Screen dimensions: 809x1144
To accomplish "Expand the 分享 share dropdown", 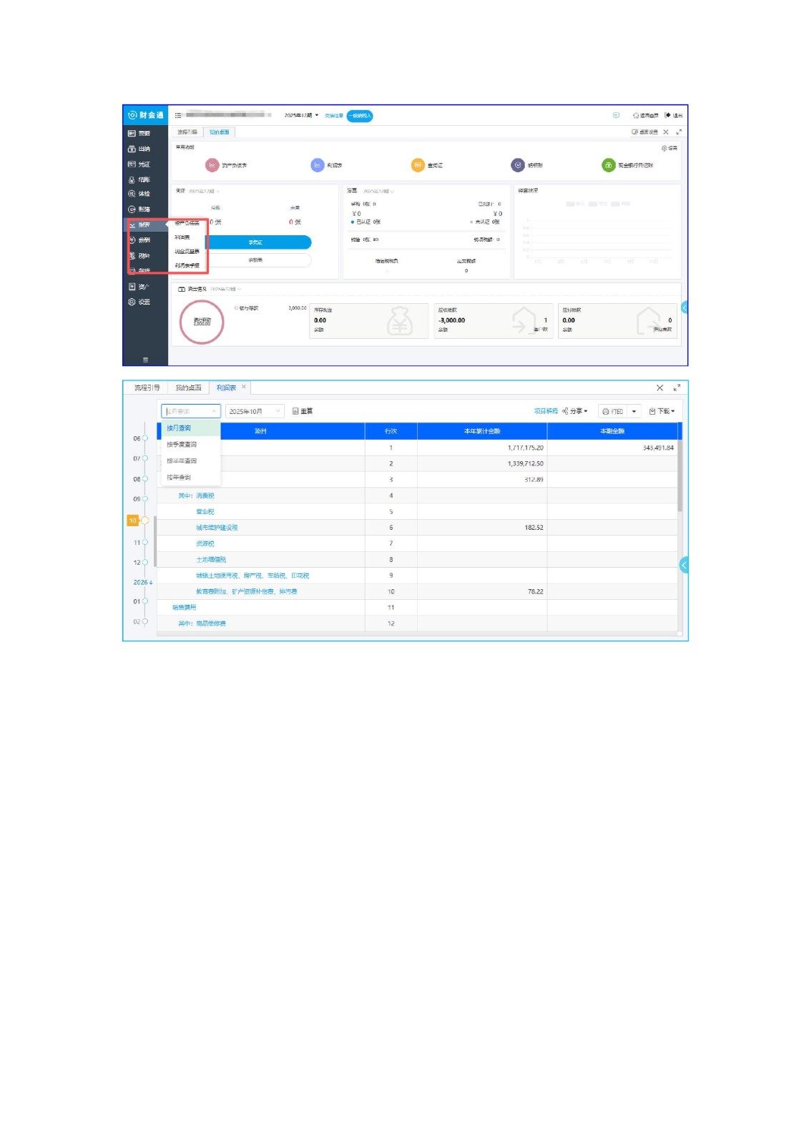I will pos(575,411).
